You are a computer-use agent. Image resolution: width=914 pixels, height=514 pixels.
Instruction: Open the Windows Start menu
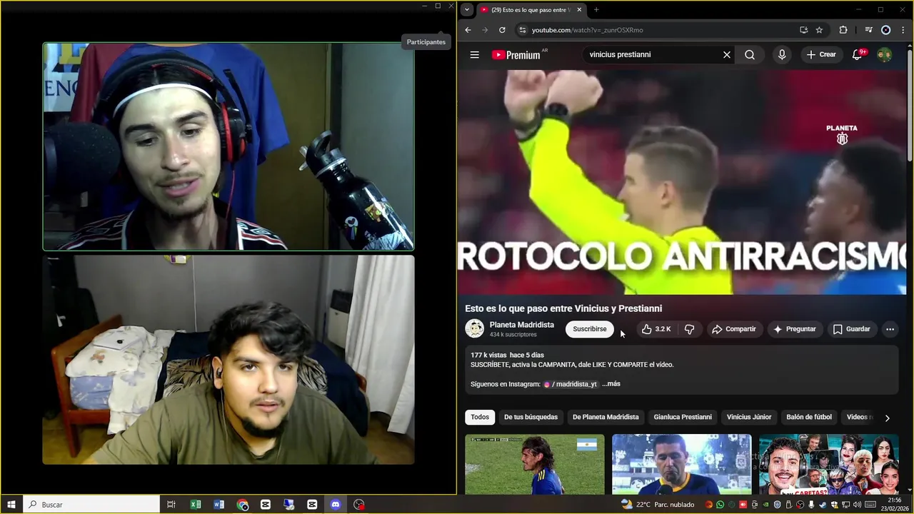pos(11,505)
